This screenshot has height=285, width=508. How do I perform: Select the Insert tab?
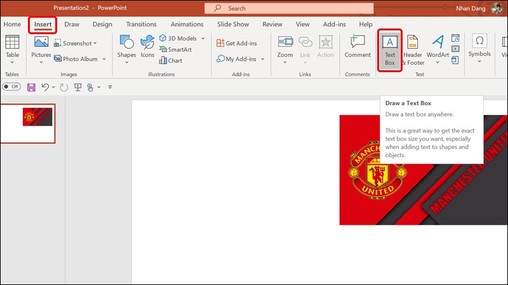click(43, 25)
